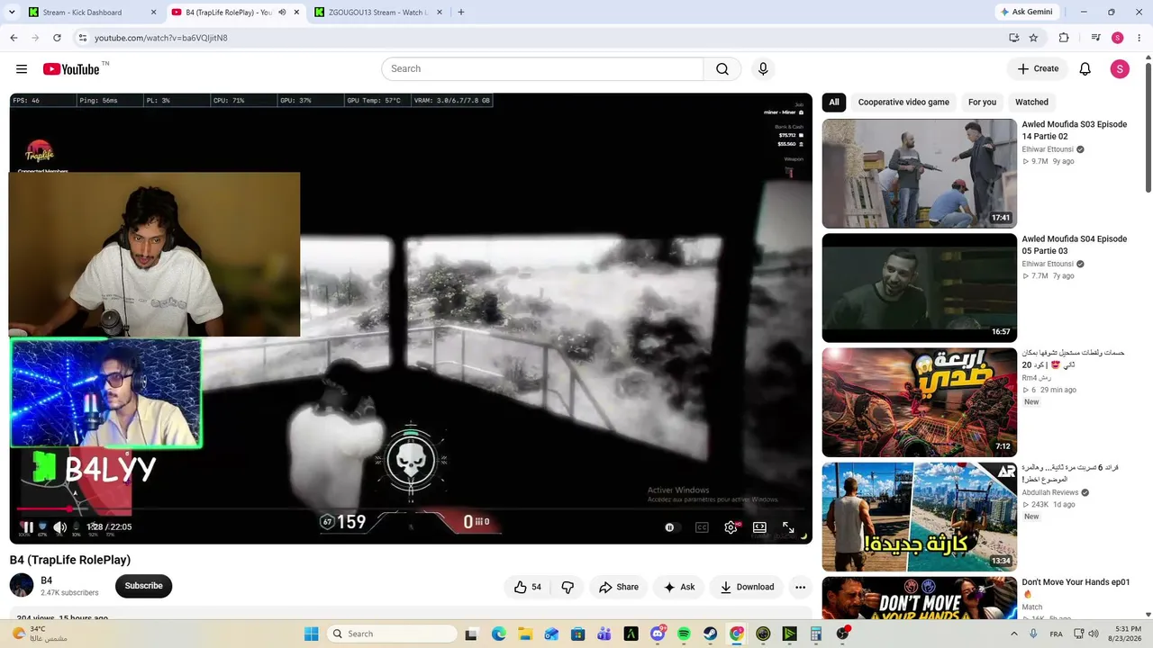Open the player settings gear
The height and width of the screenshot is (648, 1153).
coord(731,527)
